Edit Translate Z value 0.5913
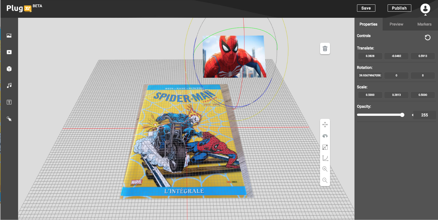 [423, 56]
